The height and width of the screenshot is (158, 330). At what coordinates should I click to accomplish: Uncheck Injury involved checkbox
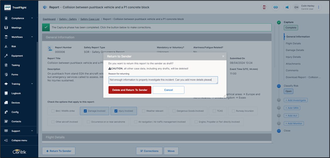click(116, 111)
